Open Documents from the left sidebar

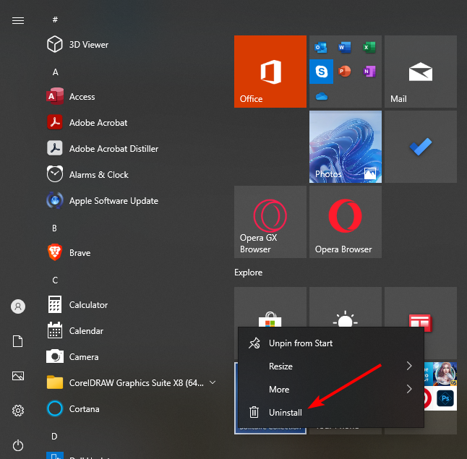[x=18, y=341]
